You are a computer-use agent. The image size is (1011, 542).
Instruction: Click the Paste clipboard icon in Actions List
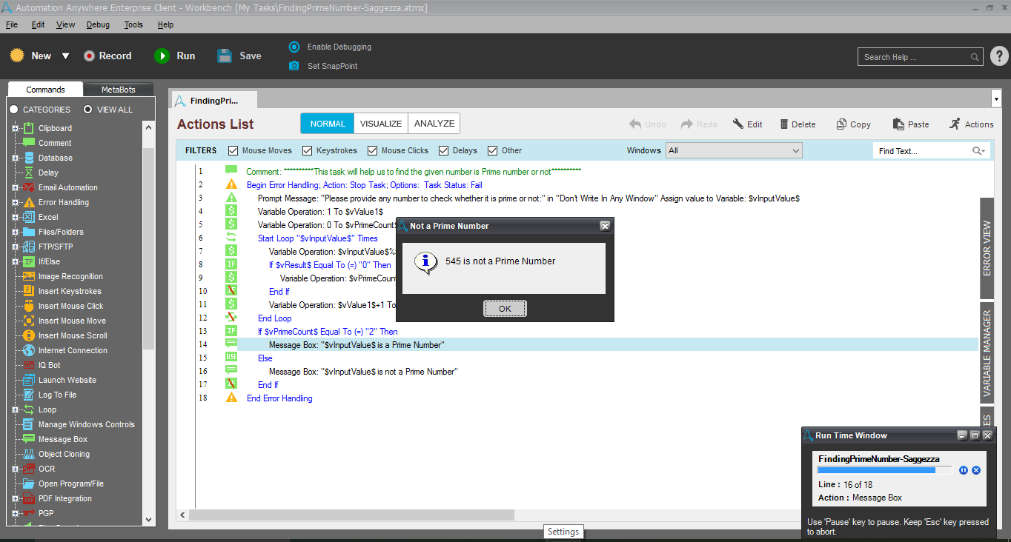(x=898, y=124)
